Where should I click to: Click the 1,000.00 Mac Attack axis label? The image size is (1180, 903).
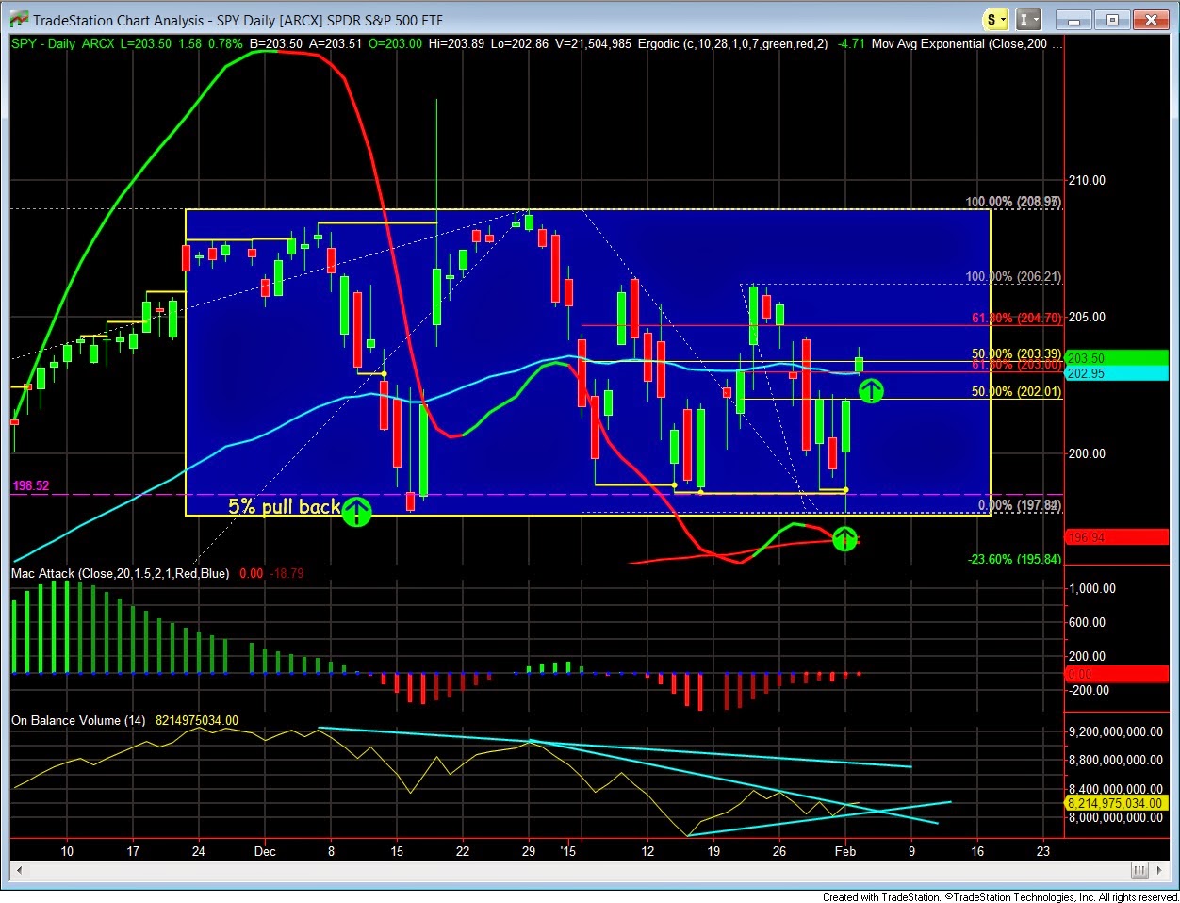(x=1093, y=588)
